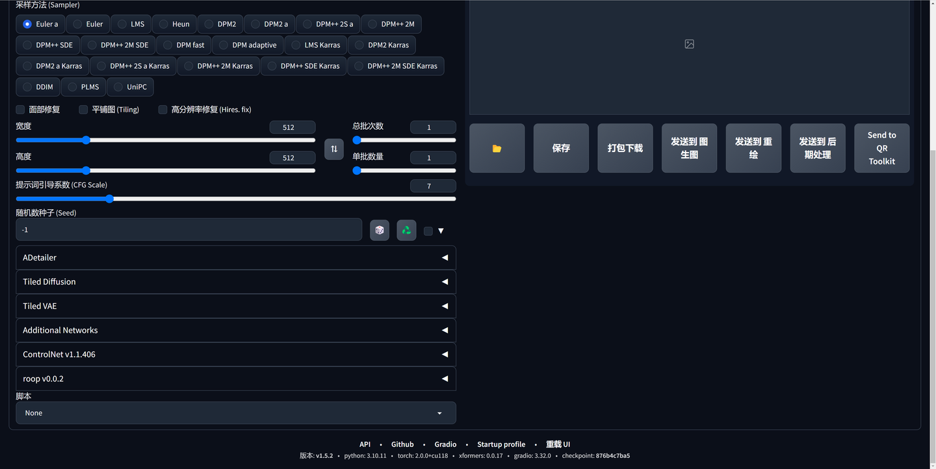The width and height of the screenshot is (936, 469).
Task: Click the image placeholder icon in preview
Action: coord(690,44)
